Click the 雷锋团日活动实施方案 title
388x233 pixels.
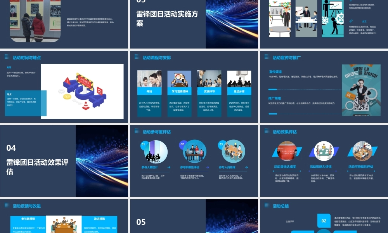167,19
